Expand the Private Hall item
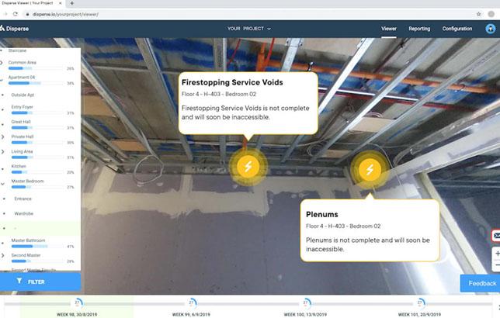Image resolution: width=500 pixels, height=318 pixels. (x=3, y=137)
